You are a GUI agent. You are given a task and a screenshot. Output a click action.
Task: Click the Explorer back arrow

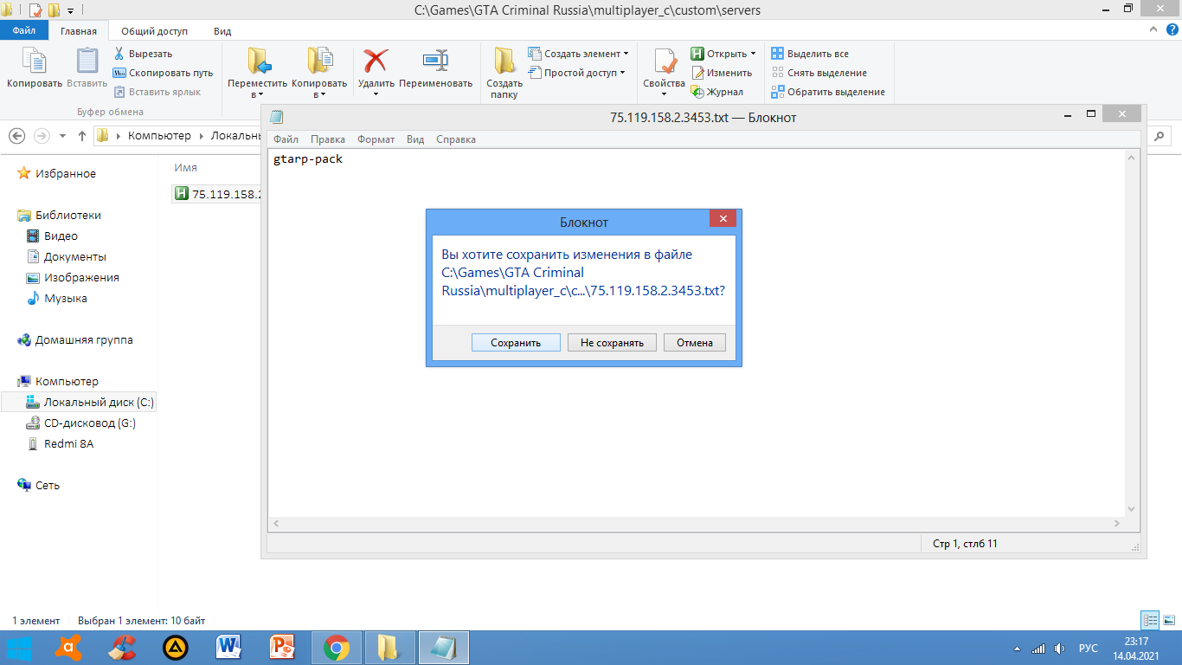(16, 136)
